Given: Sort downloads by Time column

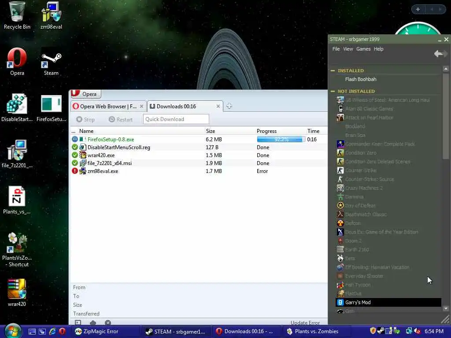Looking at the screenshot, I should (x=314, y=131).
